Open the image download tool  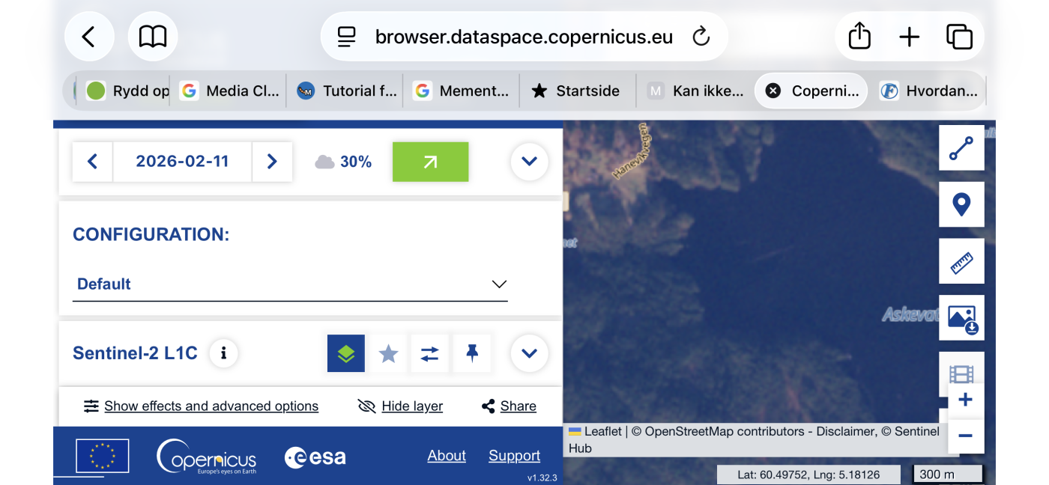(x=961, y=318)
